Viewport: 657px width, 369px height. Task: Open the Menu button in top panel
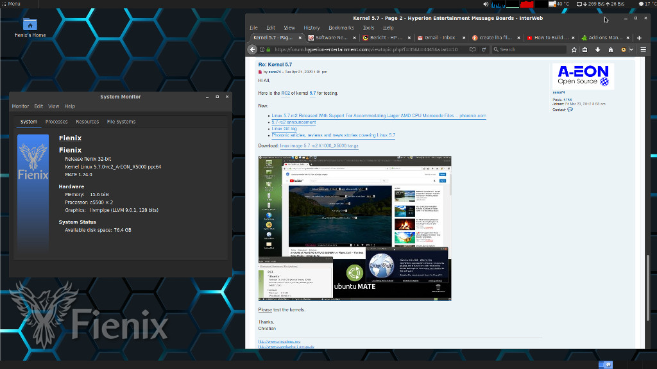(12, 4)
